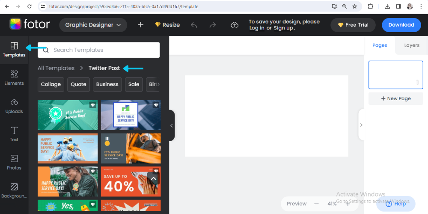Image resolution: width=428 pixels, height=214 pixels.
Task: Select the Quote category chip
Action: [78, 84]
